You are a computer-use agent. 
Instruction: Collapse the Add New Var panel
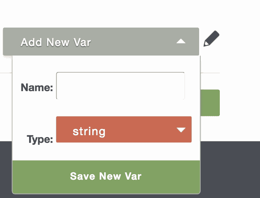[181, 41]
